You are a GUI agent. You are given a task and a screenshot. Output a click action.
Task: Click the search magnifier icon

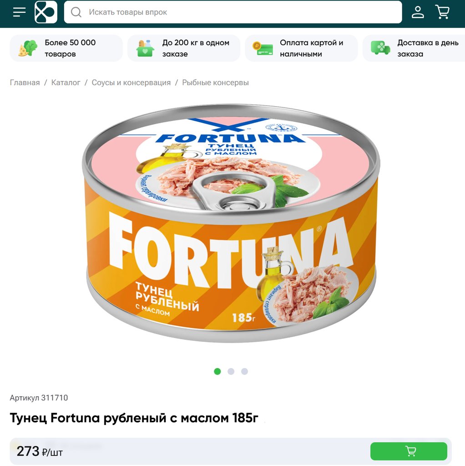(x=76, y=12)
